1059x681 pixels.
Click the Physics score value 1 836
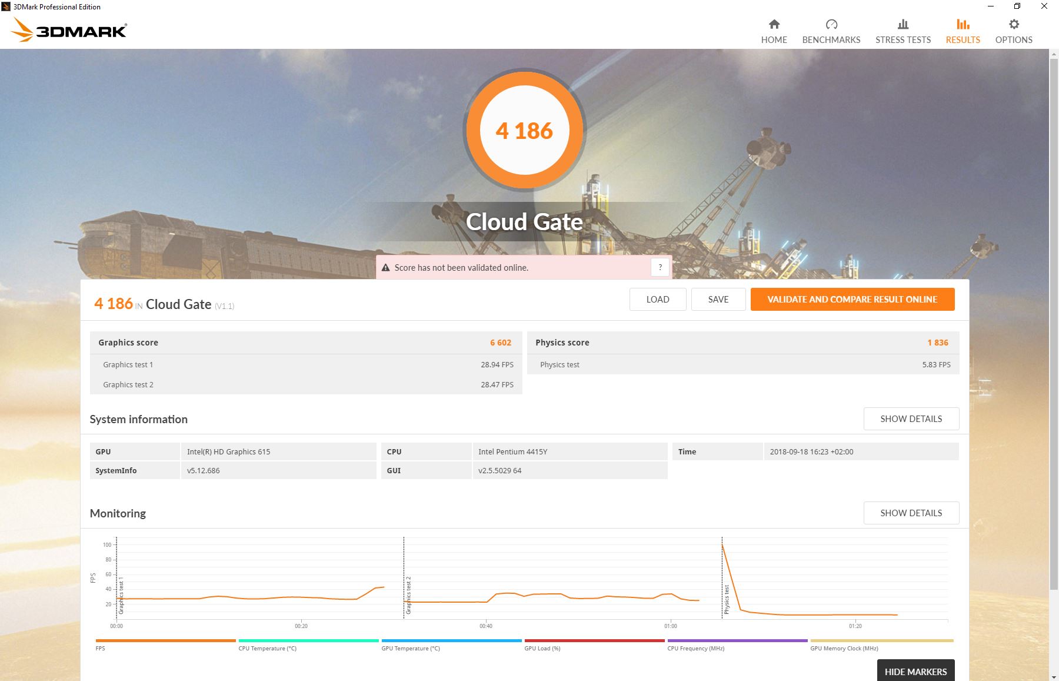(938, 343)
